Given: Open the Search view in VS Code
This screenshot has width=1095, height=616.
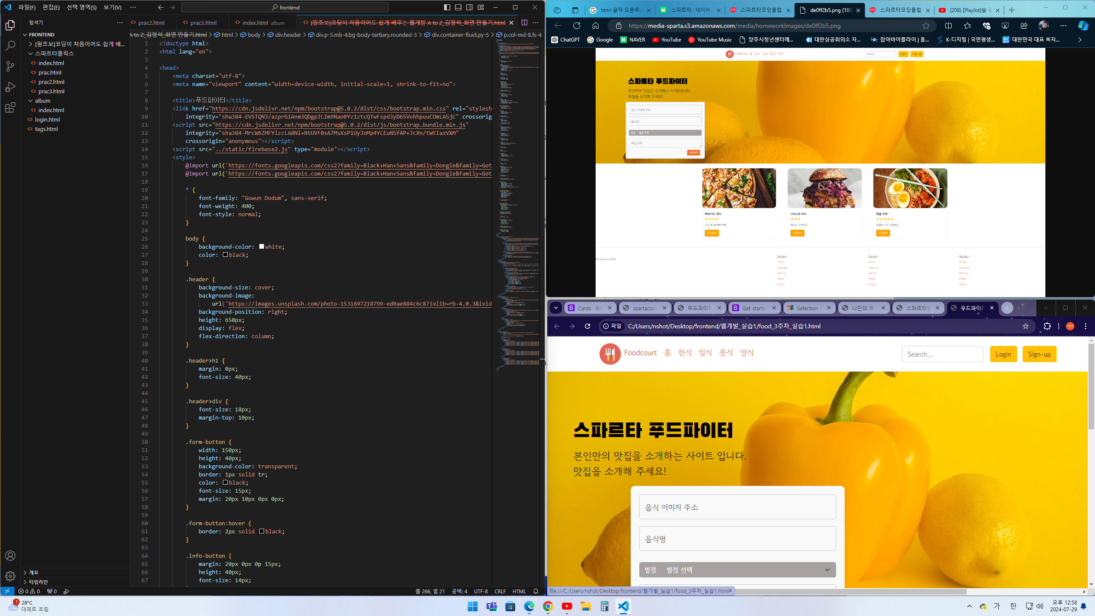Looking at the screenshot, I should coord(10,45).
